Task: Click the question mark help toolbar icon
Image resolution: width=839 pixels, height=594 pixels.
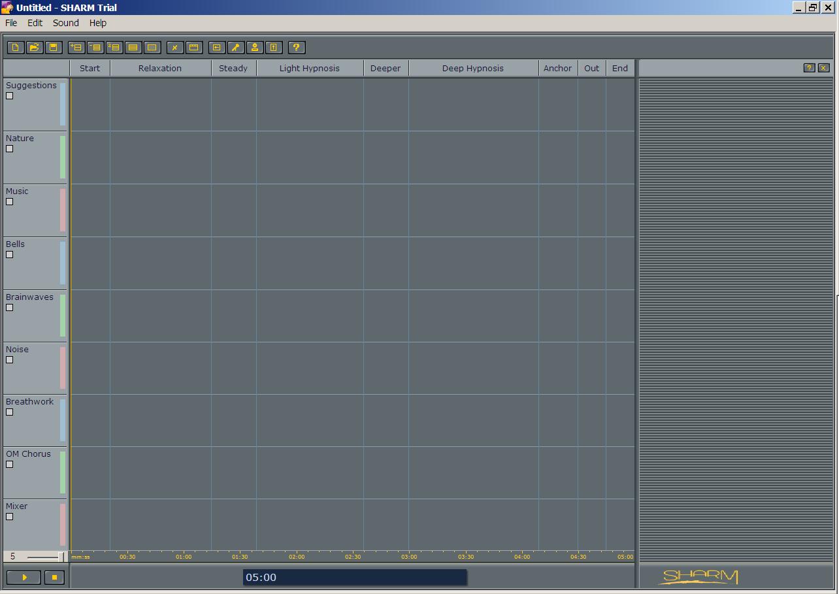Action: coord(297,48)
